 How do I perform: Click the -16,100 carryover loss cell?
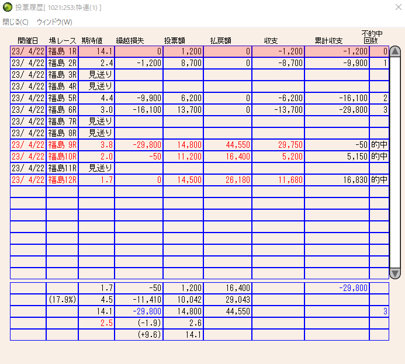pyautogui.click(x=139, y=110)
